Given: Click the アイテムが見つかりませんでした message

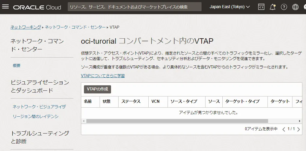Looking at the screenshot, I should click(x=209, y=113).
